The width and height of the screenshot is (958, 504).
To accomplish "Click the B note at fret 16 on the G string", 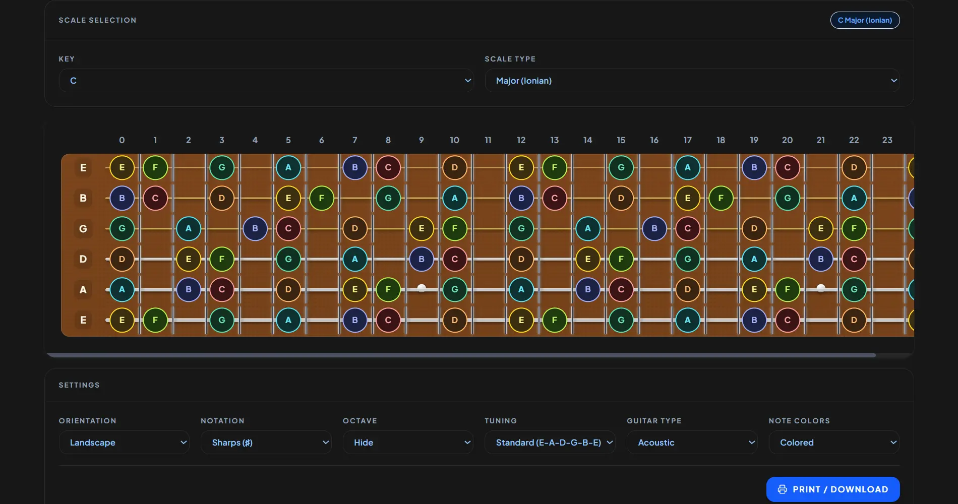I will pyautogui.click(x=654, y=229).
